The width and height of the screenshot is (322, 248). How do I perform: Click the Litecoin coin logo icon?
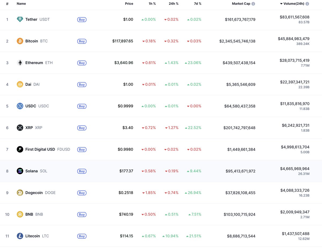pos(20,236)
